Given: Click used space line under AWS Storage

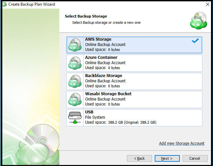Looking at the screenshot, I should (102, 50).
